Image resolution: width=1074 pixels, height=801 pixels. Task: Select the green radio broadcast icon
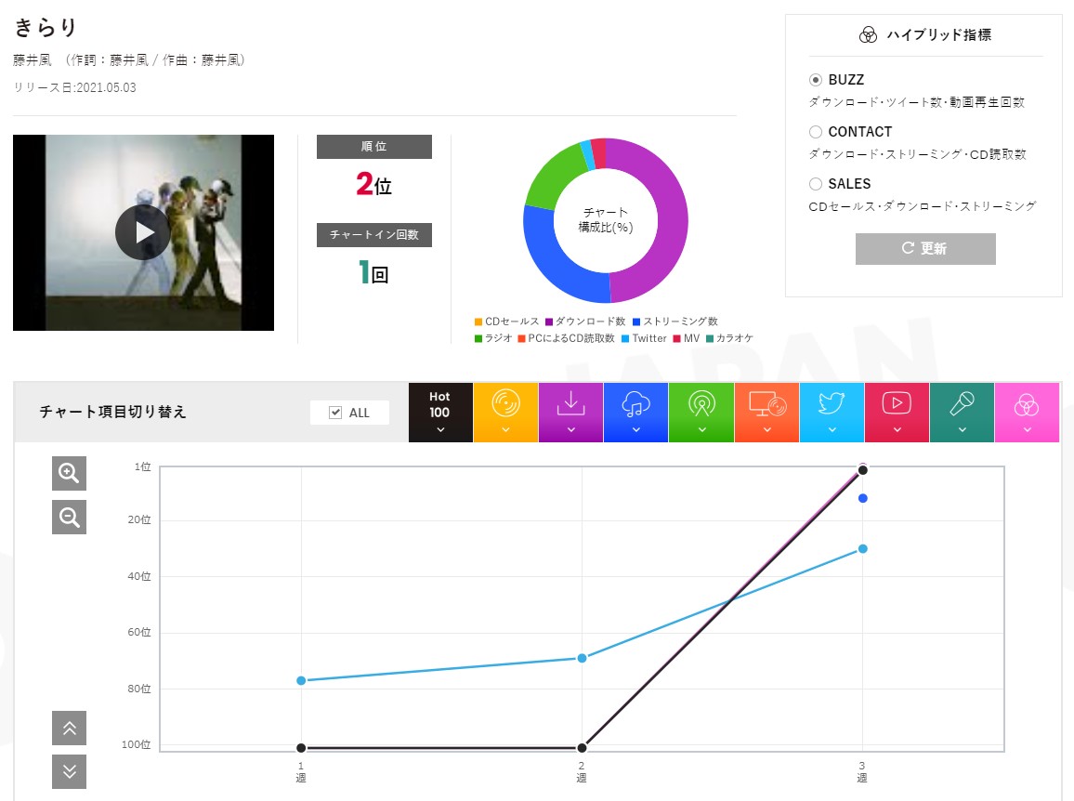coord(701,403)
